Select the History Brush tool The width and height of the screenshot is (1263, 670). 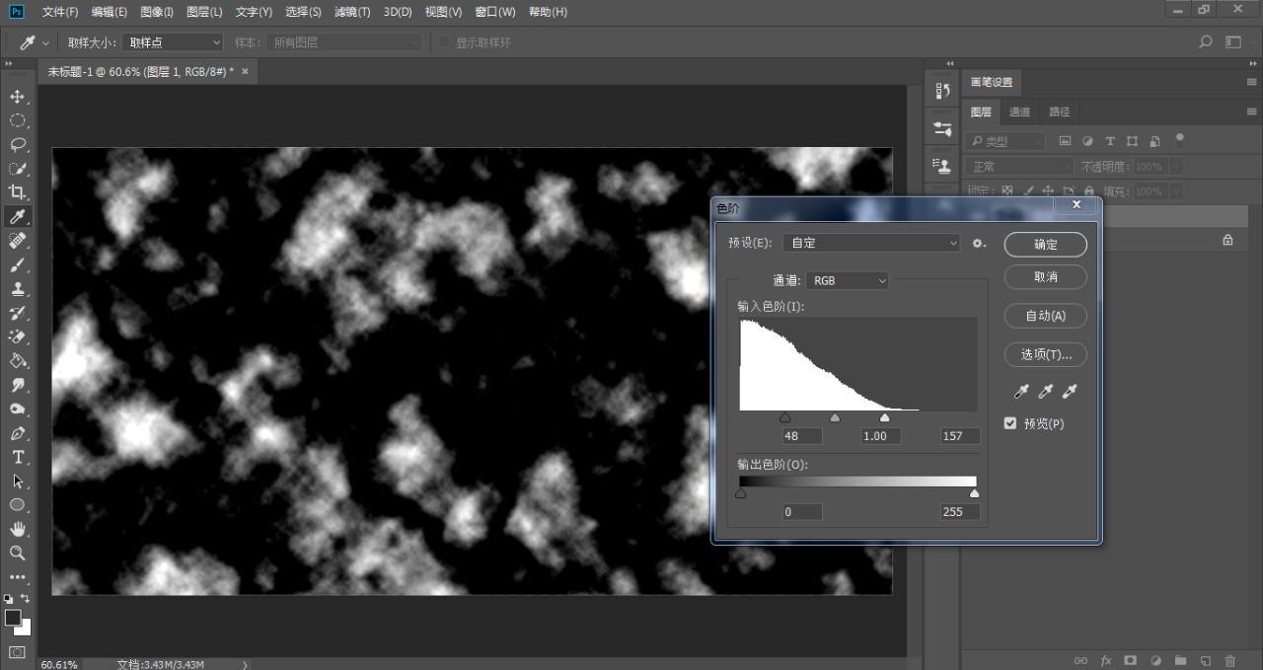point(18,313)
